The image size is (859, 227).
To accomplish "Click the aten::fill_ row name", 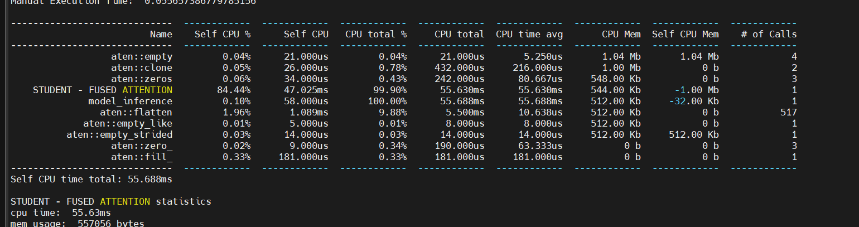I will click(142, 157).
